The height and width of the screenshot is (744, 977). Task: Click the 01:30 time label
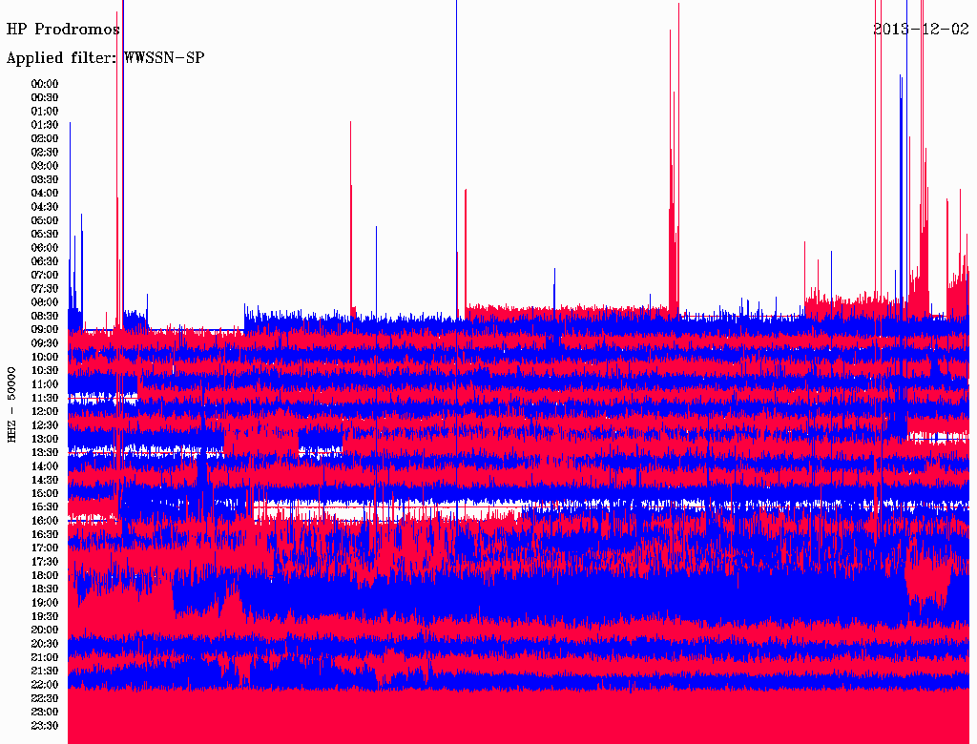coord(45,125)
